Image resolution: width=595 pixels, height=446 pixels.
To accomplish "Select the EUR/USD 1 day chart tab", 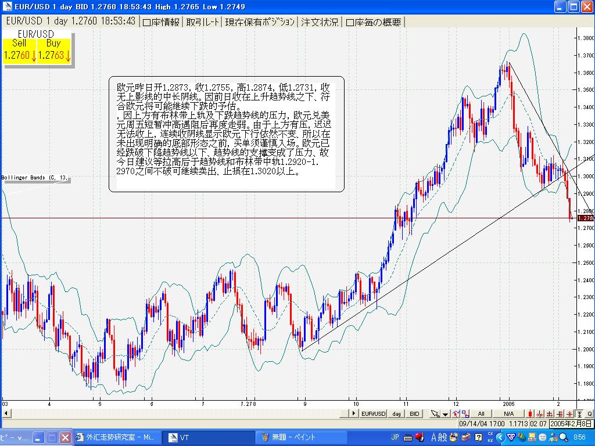I will coord(70,21).
